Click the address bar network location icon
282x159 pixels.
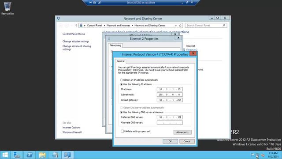[x=81, y=26]
